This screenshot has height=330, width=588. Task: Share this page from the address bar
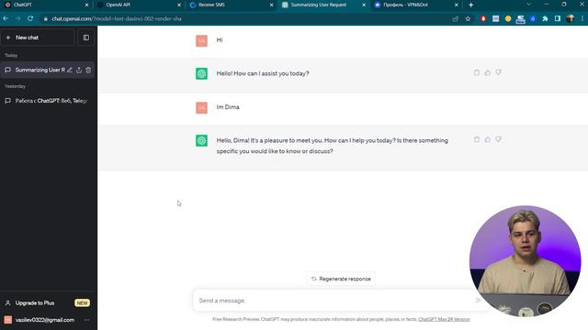click(x=456, y=18)
